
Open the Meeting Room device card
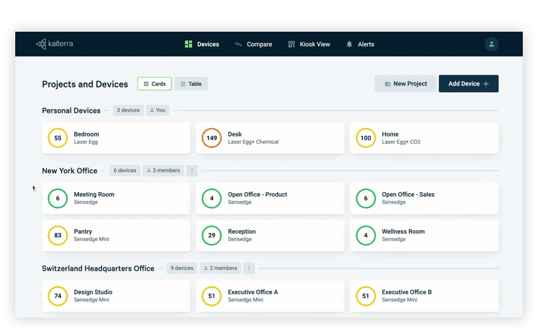(116, 199)
